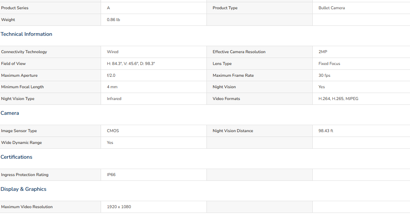Select the Maximum Frame Rate 30 fps value
Viewport: 410px width, 217px height.
(324, 75)
